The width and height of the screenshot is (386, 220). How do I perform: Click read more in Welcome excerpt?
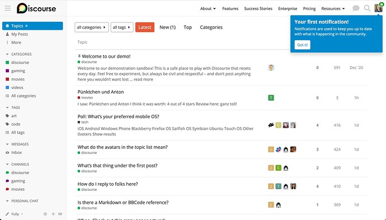143,79
